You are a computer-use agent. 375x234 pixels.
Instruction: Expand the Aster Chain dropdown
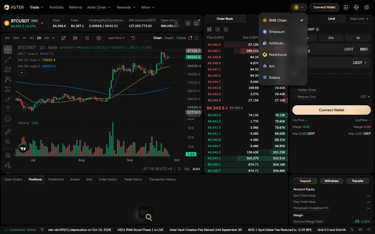pyautogui.click(x=99, y=7)
